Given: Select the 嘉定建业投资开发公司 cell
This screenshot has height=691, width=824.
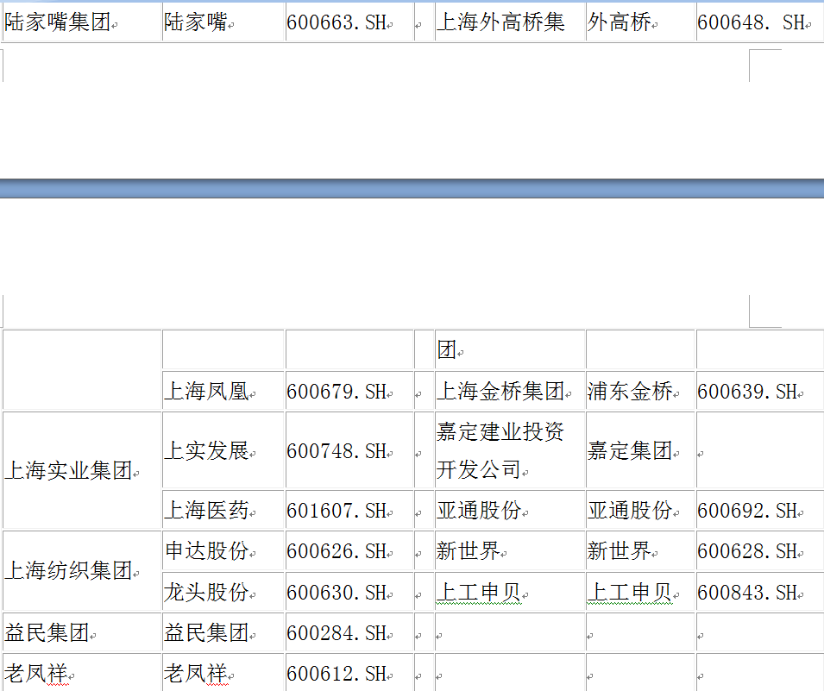Looking at the screenshot, I should [510, 450].
